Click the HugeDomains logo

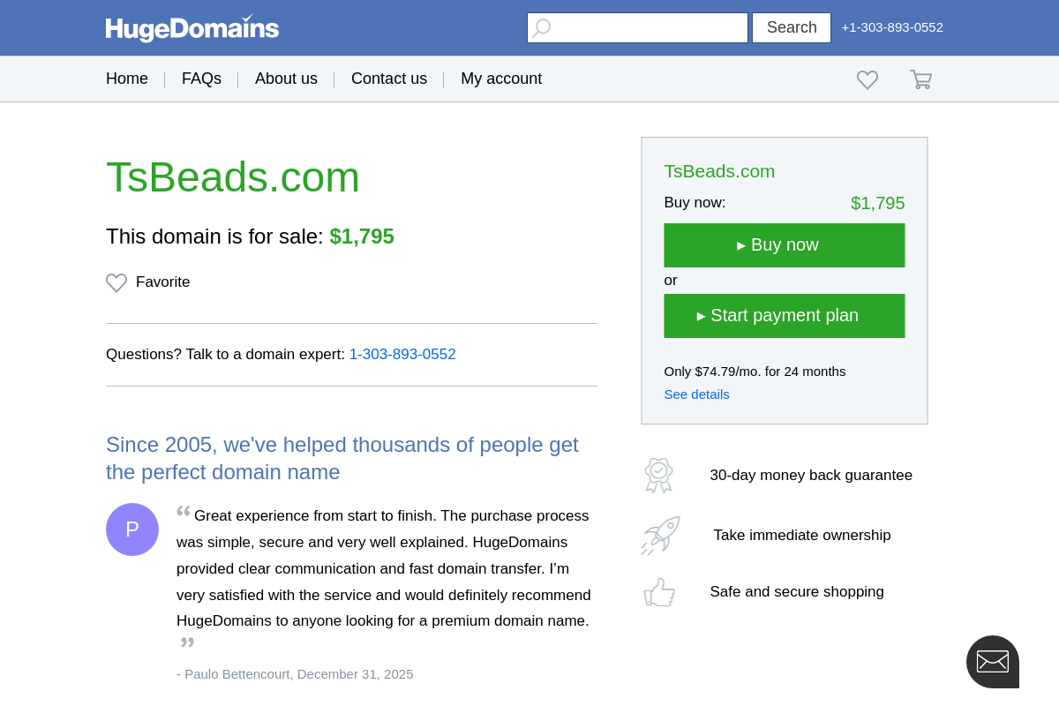(x=192, y=27)
